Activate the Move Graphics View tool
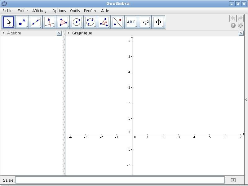Image resolution: width=248 pixels, height=186 pixels. (x=158, y=22)
